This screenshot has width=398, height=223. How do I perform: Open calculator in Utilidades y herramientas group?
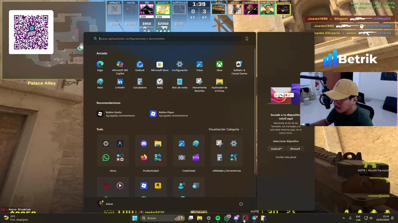pyautogui.click(x=220, y=158)
